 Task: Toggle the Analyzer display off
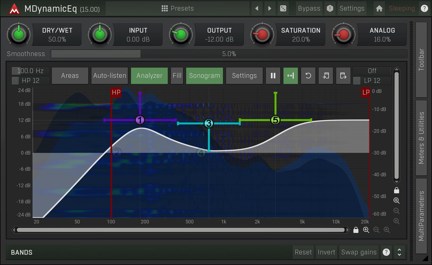coord(149,76)
